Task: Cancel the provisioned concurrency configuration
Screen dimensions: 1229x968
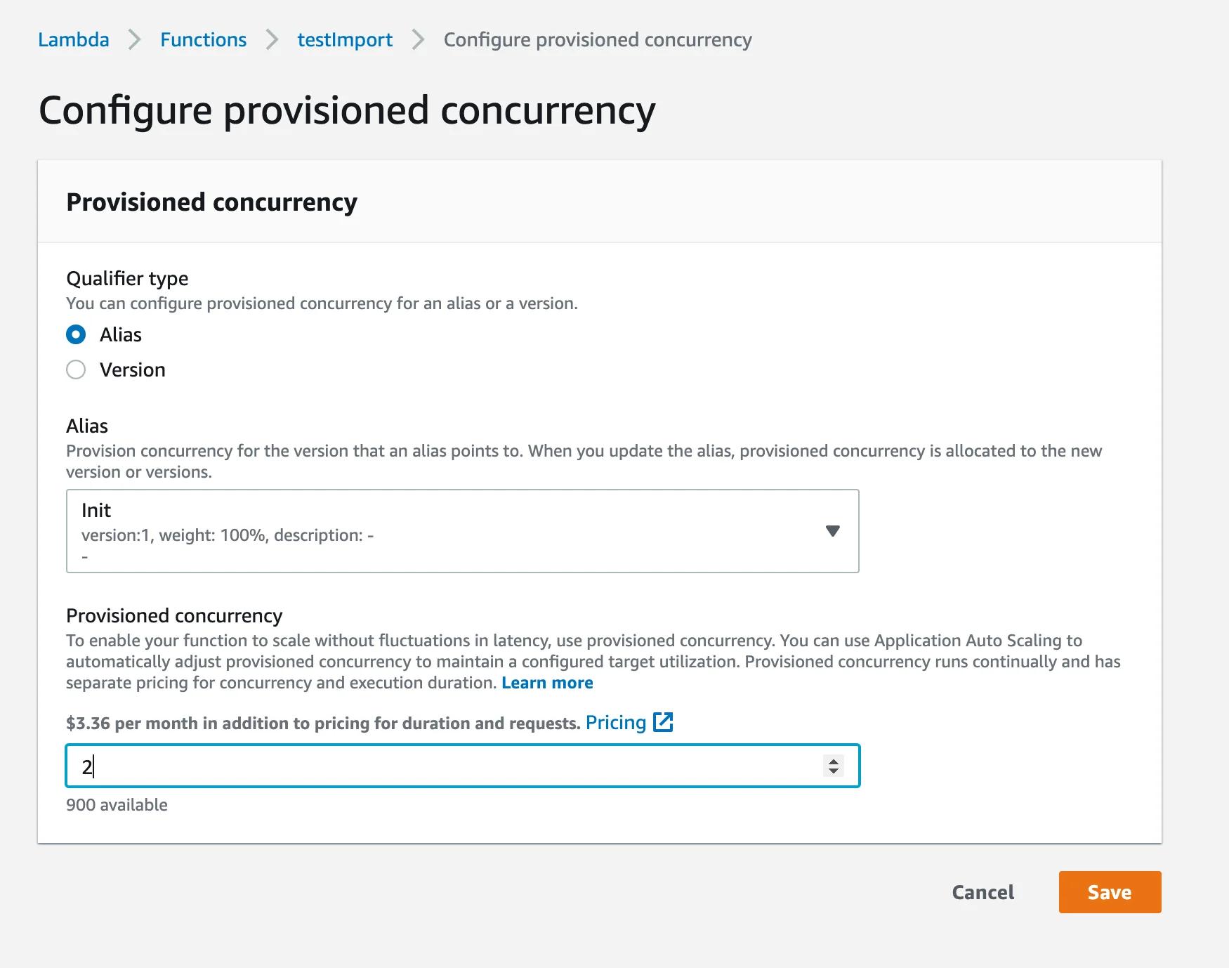Action: 982,892
